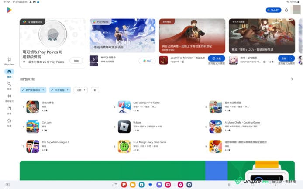The height and width of the screenshot is (189, 303).
Task: Open Fruit Merge: Juicy Drop Game icon
Action: (x=124, y=146)
